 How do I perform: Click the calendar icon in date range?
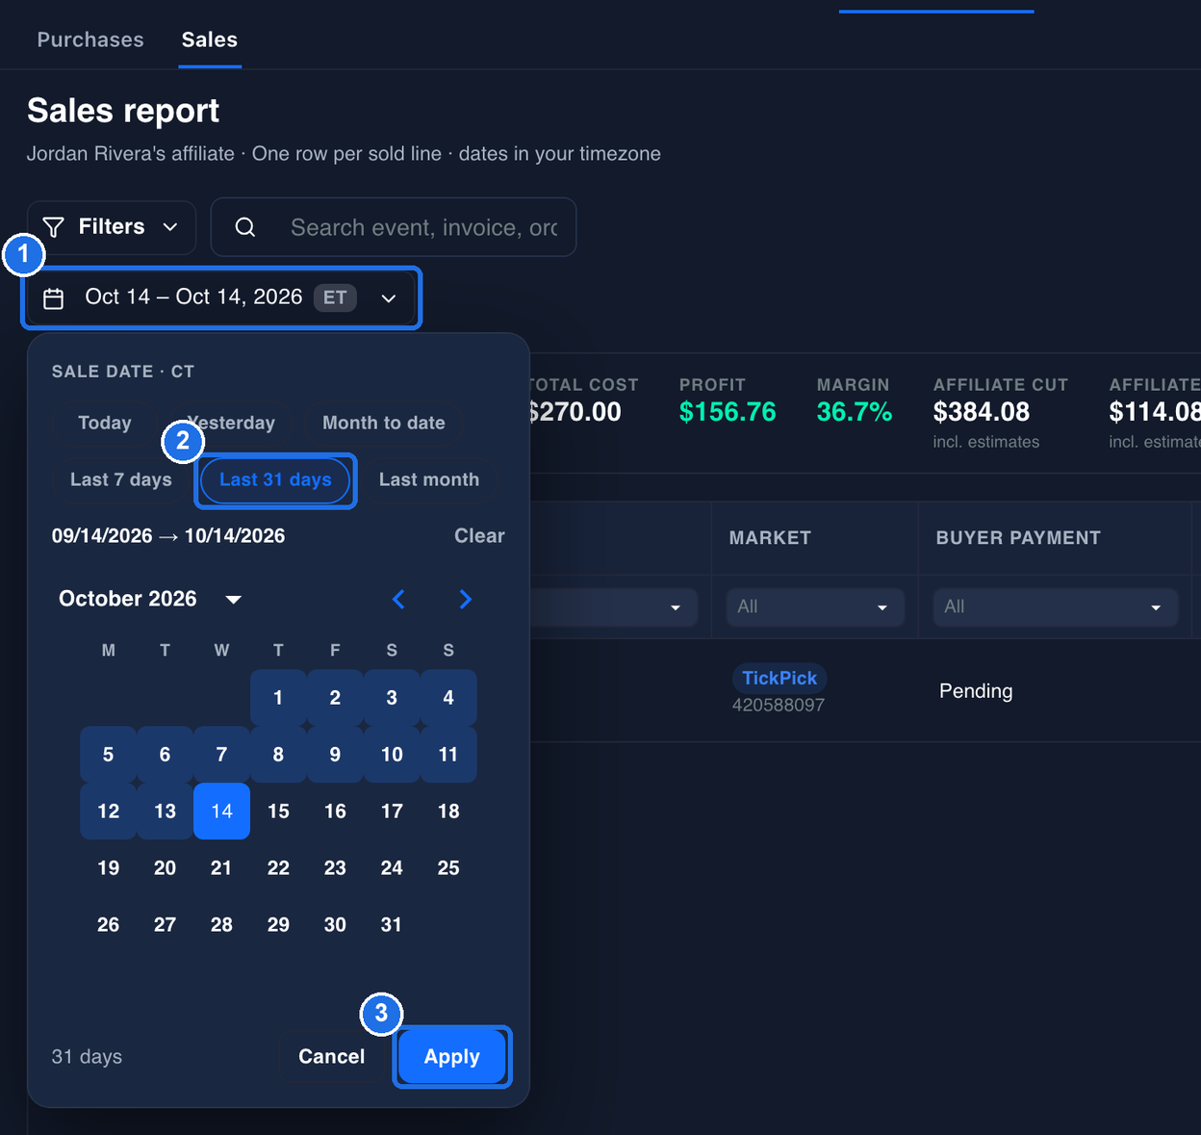tap(54, 298)
